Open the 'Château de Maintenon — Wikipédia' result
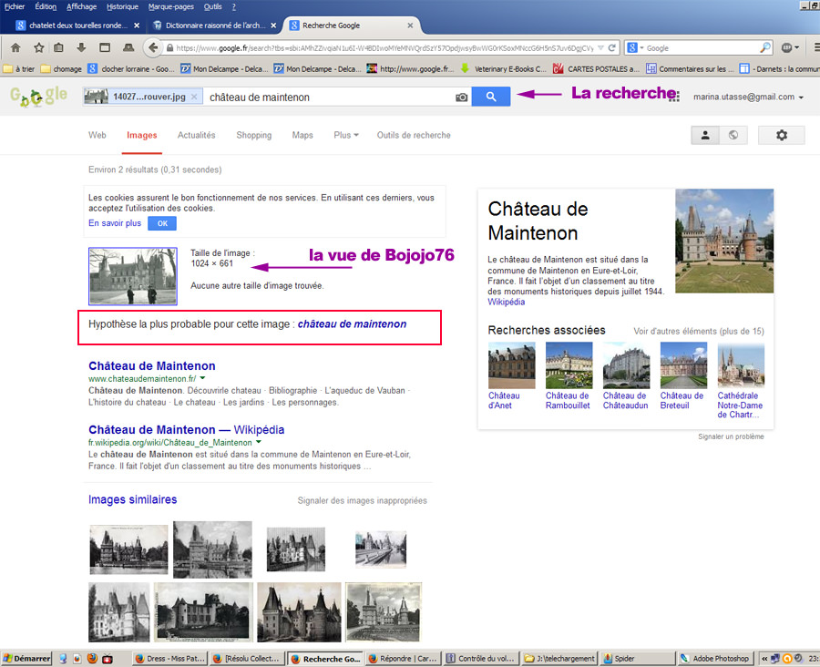Image resolution: width=820 pixels, height=667 pixels. (186, 430)
